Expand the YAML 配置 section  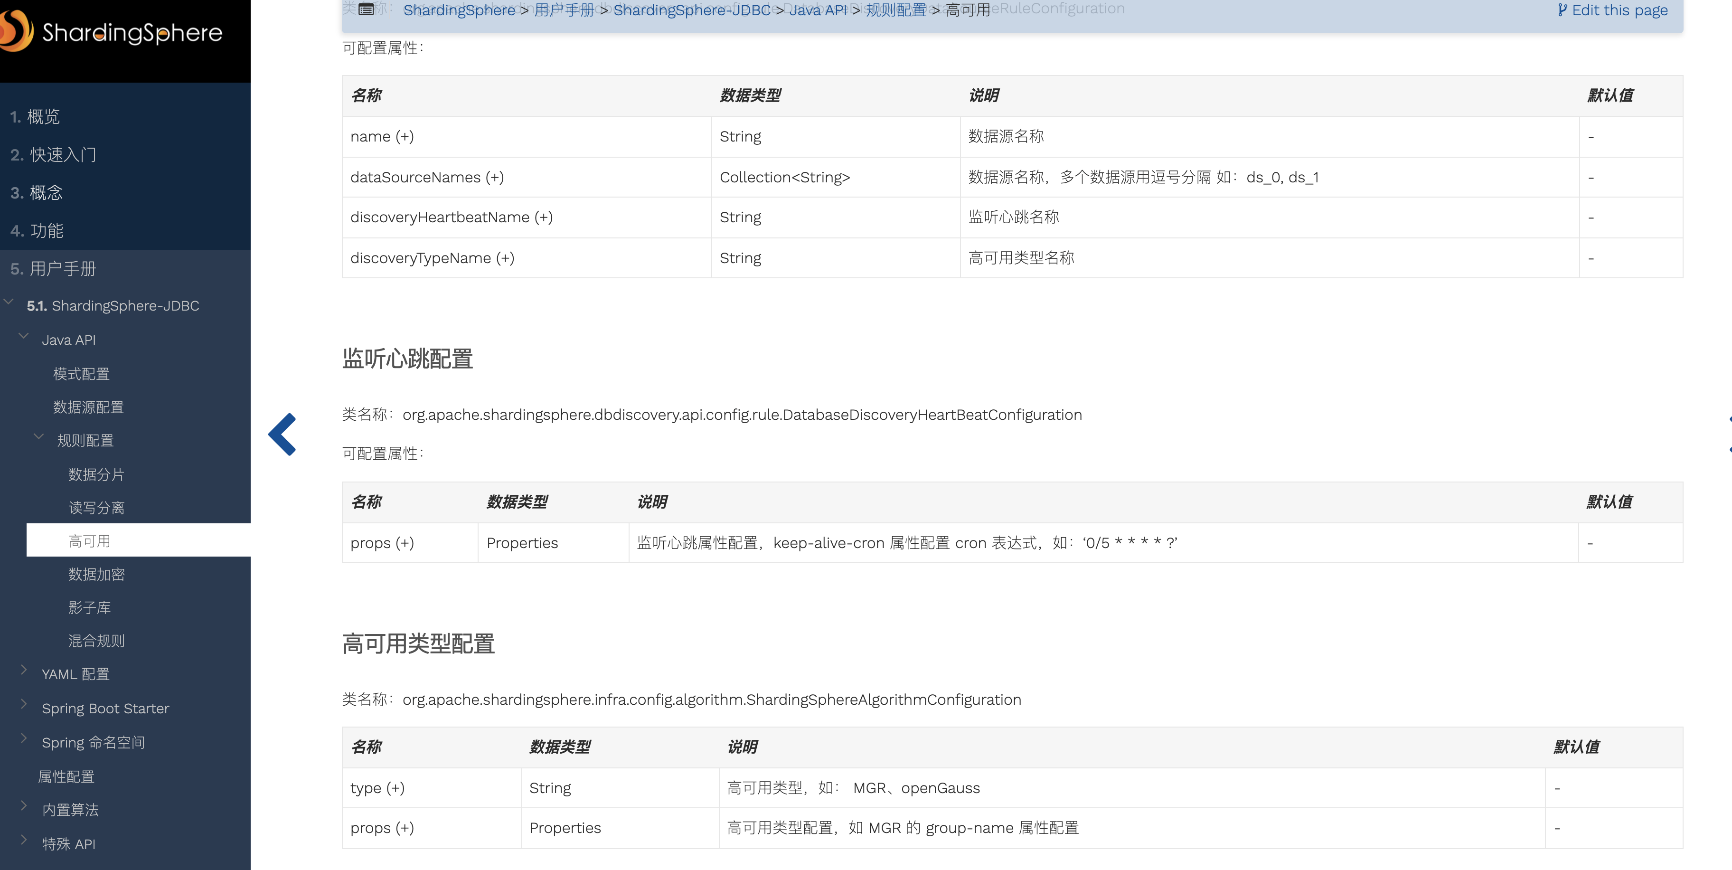point(24,670)
